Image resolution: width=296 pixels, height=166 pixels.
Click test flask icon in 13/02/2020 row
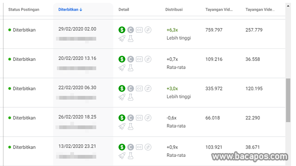click(130, 156)
